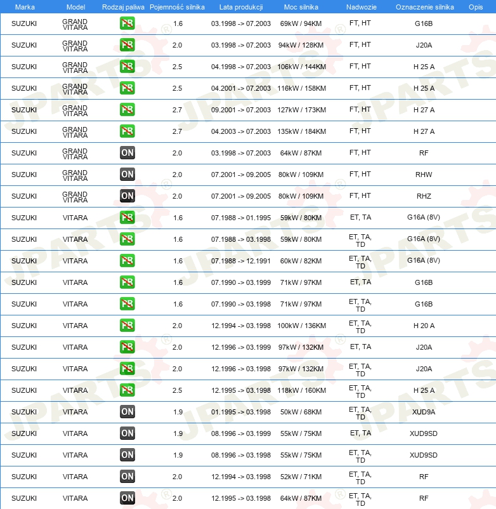This screenshot has width=496, height=509.
Task: Click the 1.9 capacity in the XUD9A row
Action: [178, 412]
